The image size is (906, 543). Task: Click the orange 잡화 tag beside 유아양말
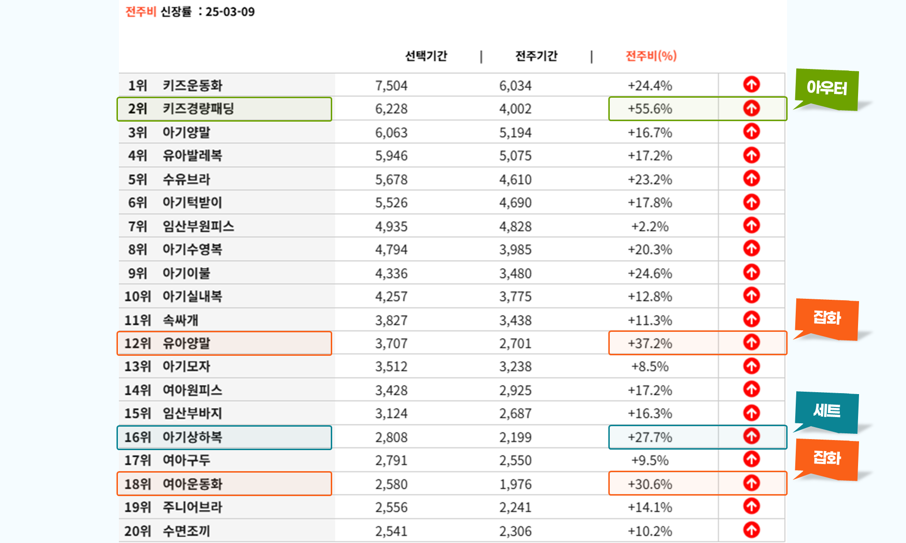(826, 318)
